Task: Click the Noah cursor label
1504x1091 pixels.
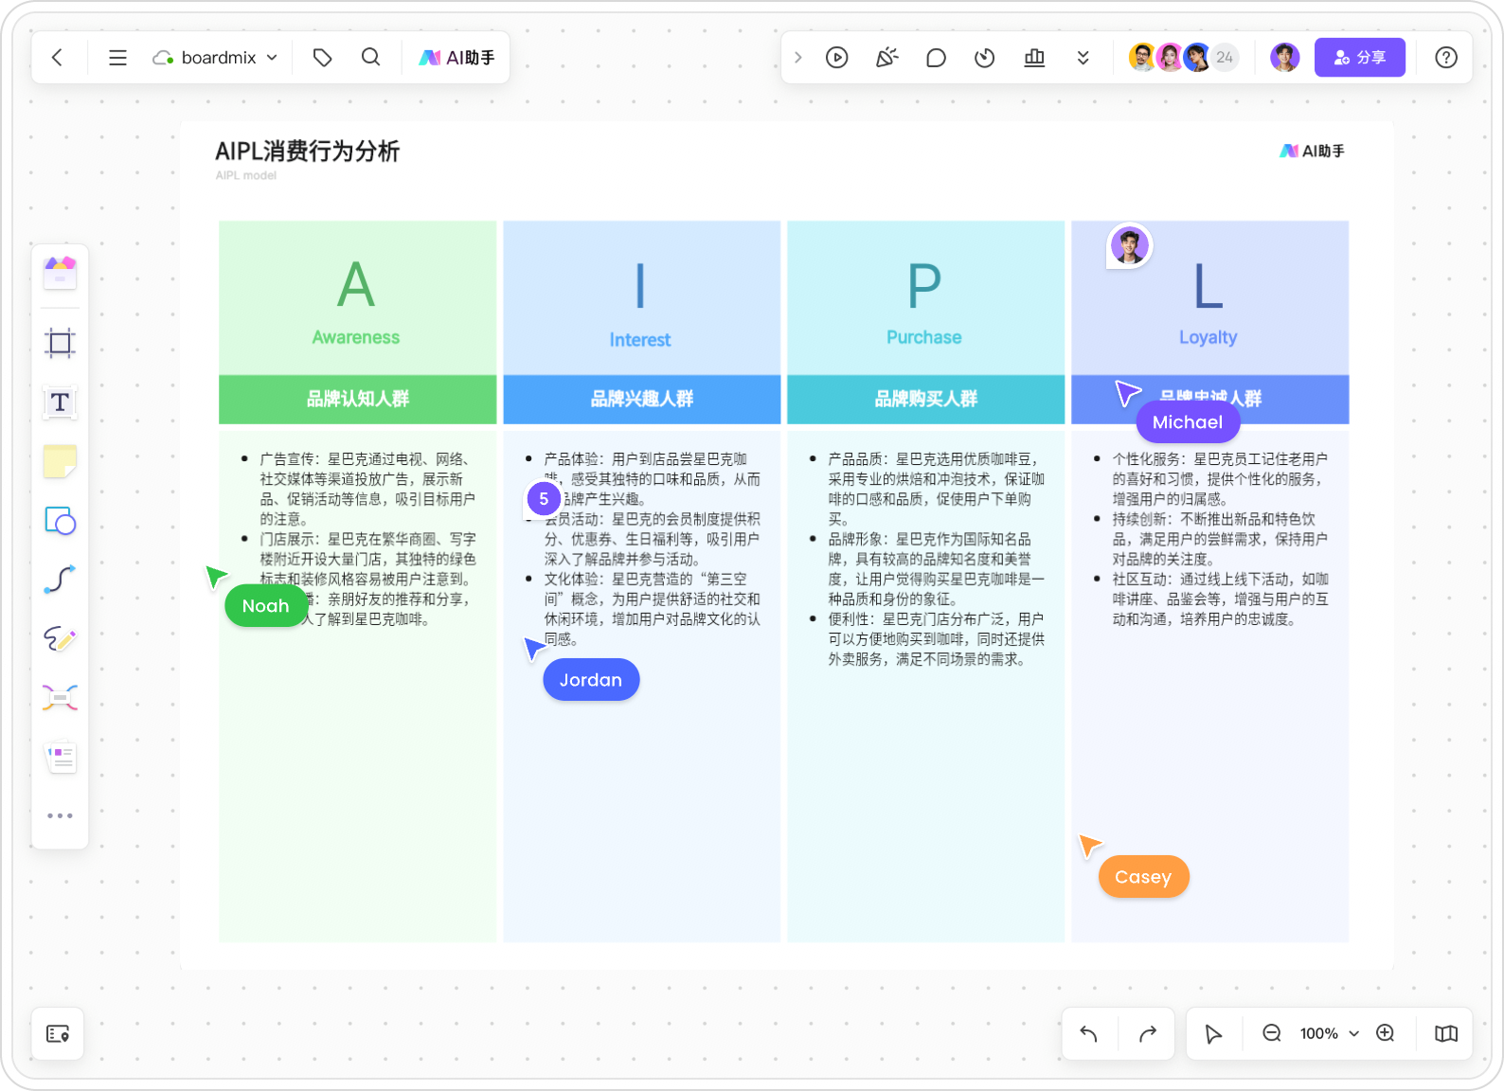Action: point(265,606)
